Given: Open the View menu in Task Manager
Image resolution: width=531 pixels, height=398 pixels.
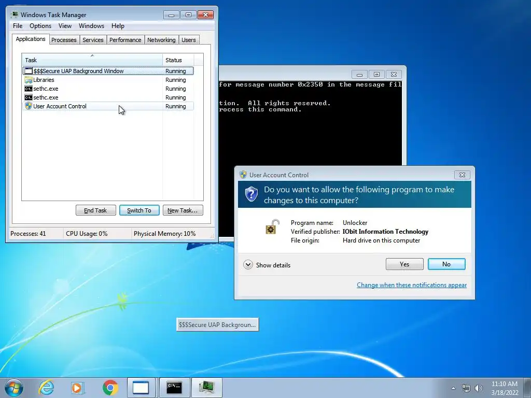Looking at the screenshot, I should pyautogui.click(x=65, y=26).
